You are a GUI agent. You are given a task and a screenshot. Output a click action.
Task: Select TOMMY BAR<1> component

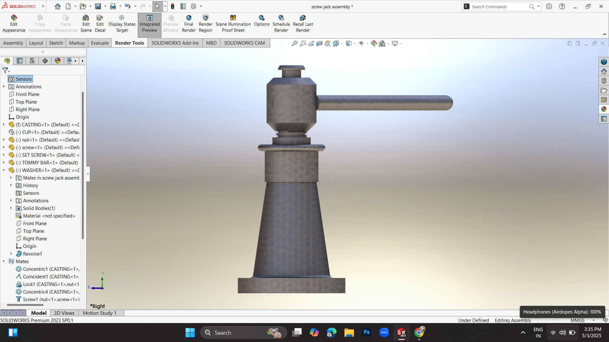point(43,162)
